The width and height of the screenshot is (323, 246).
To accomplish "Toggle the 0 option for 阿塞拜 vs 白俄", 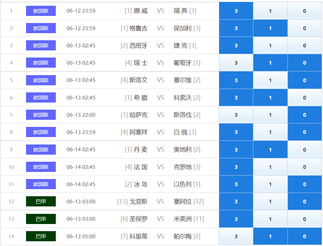I will 305,132.
